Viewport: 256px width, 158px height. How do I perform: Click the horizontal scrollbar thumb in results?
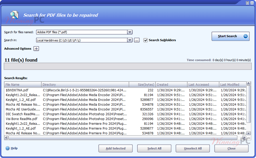[123, 138]
